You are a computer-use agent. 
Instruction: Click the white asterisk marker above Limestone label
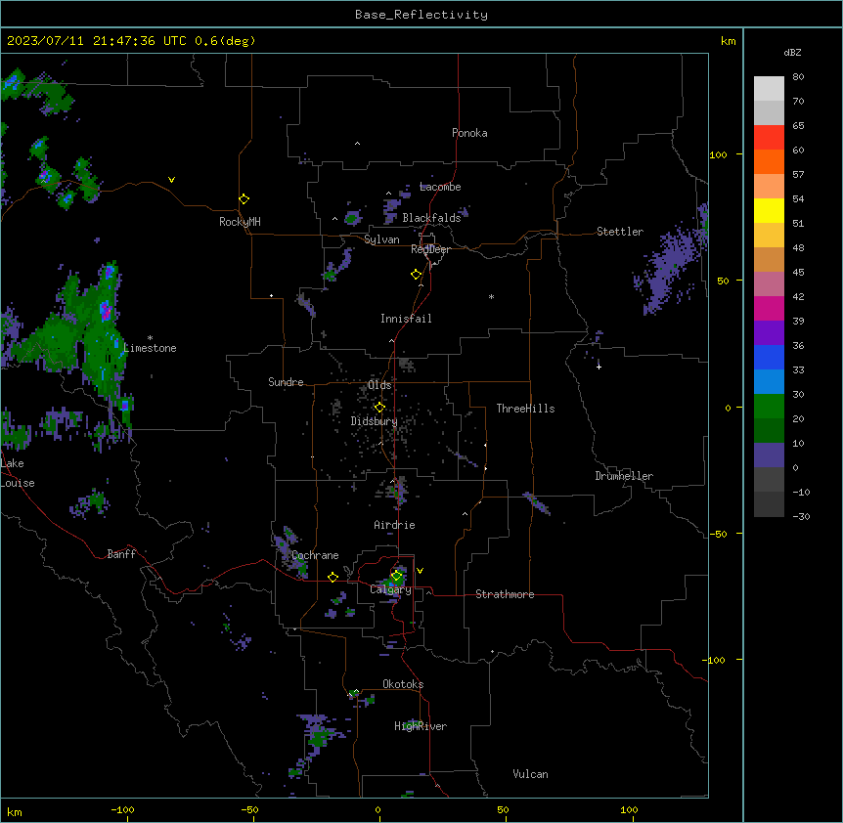pyautogui.click(x=150, y=338)
